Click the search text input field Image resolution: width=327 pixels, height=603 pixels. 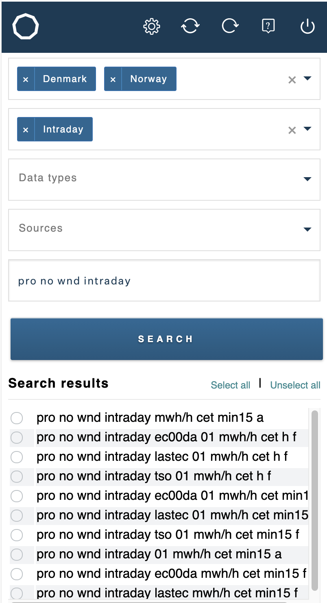(x=164, y=280)
